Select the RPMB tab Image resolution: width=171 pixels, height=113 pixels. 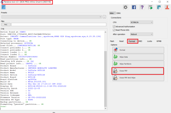coord(159,41)
